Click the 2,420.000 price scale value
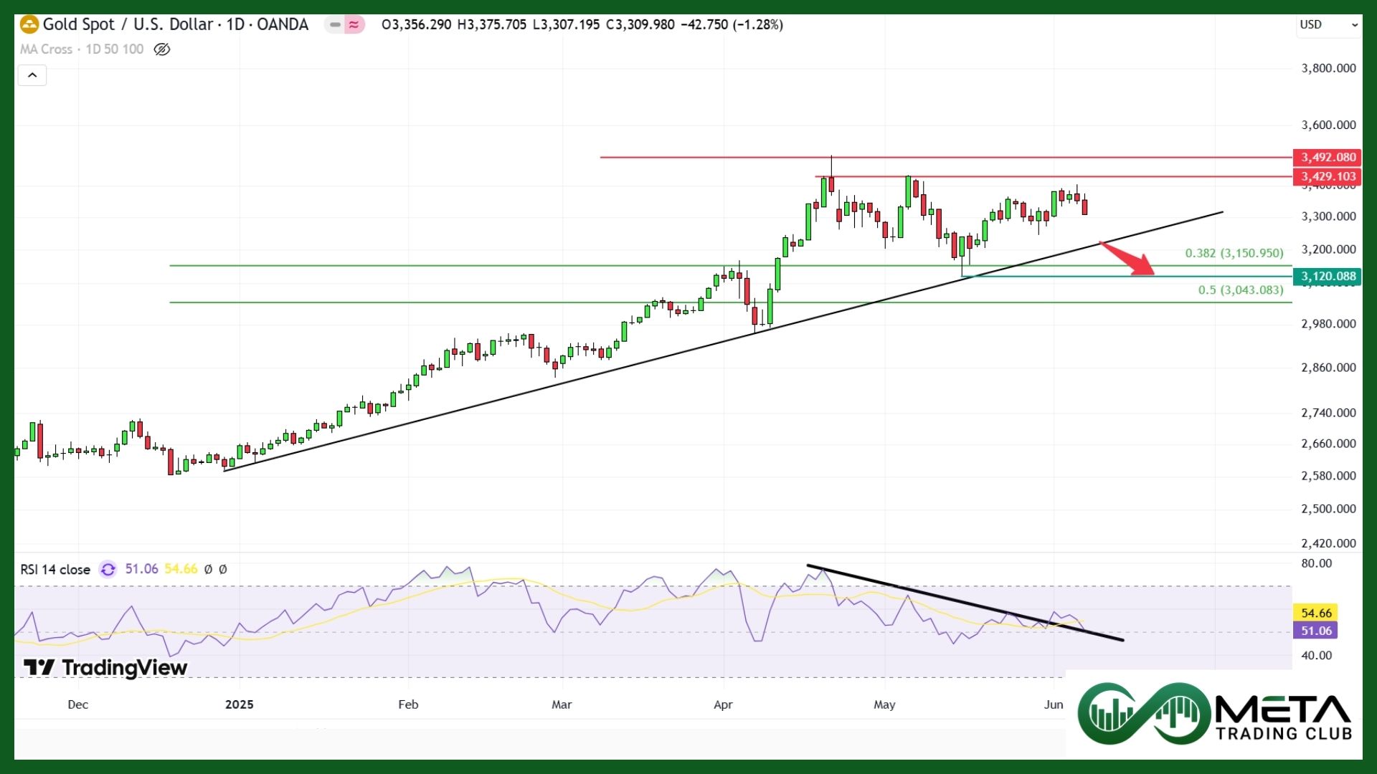The width and height of the screenshot is (1377, 774). point(1328,543)
